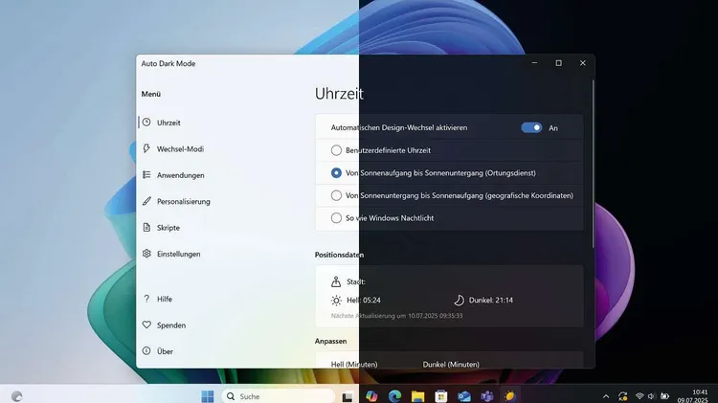Open Wi-Fi network tray icon
Image resolution: width=718 pixels, height=403 pixels.
(x=639, y=396)
